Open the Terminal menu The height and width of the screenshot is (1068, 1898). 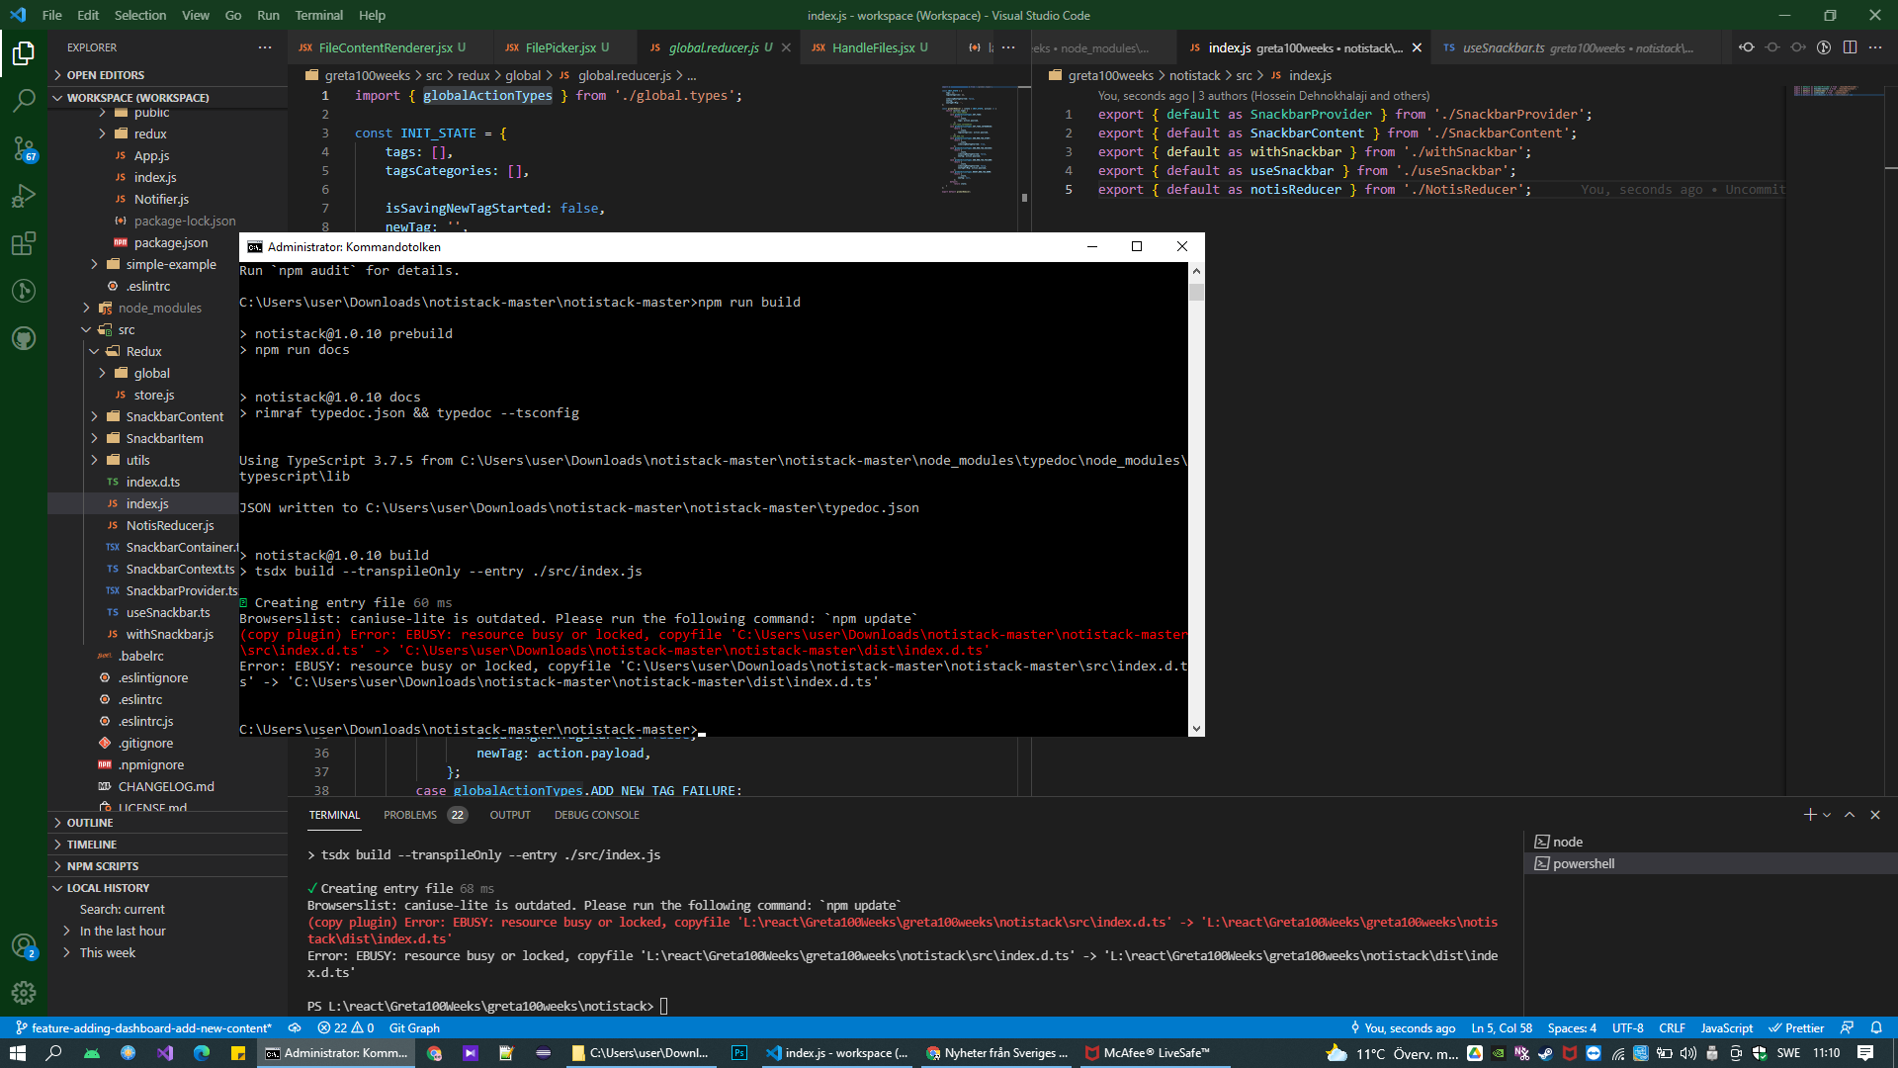pos(318,15)
